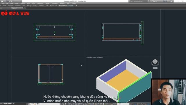Open the layer dropdown in bottom toolbar
The height and width of the screenshot is (105, 186).
[44, 104]
